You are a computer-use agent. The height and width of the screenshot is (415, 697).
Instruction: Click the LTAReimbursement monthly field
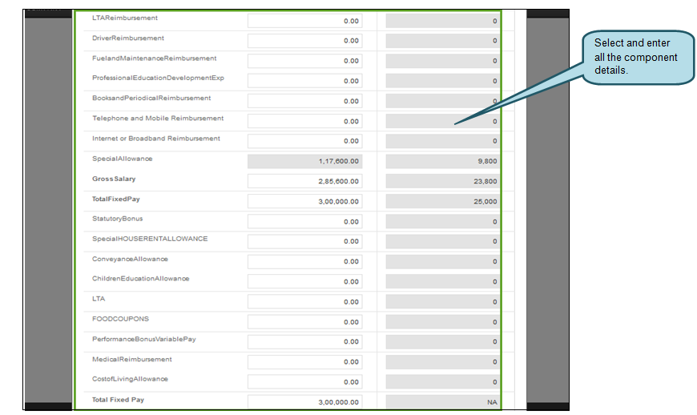click(443, 21)
